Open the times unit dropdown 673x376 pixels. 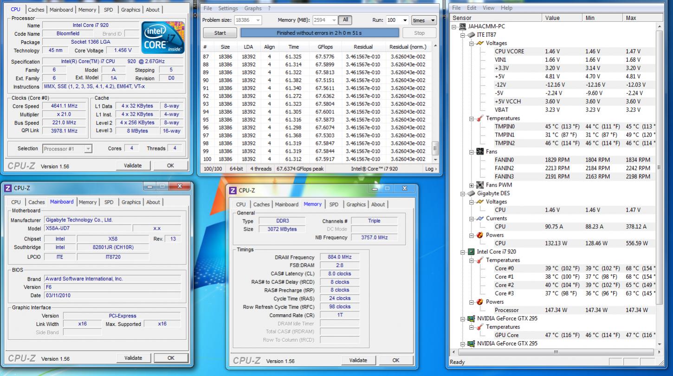[424, 20]
